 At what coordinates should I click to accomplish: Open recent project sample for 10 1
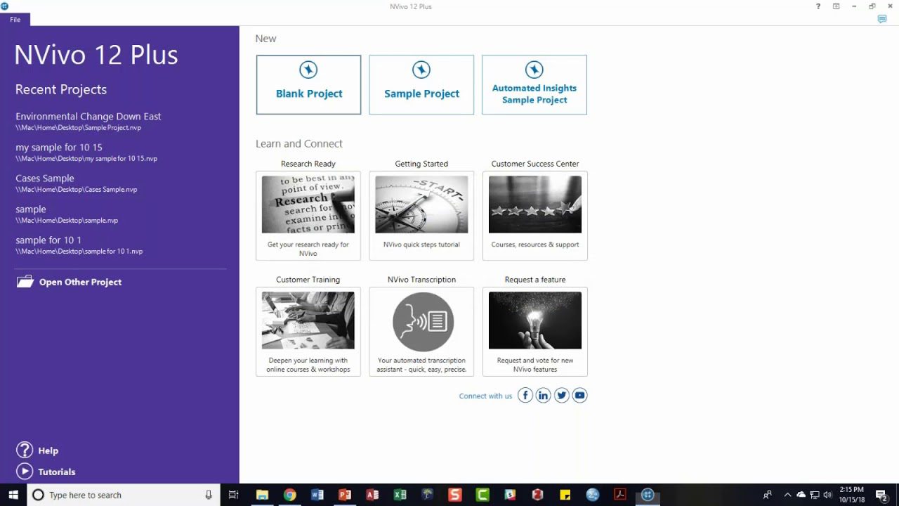pyautogui.click(x=79, y=245)
